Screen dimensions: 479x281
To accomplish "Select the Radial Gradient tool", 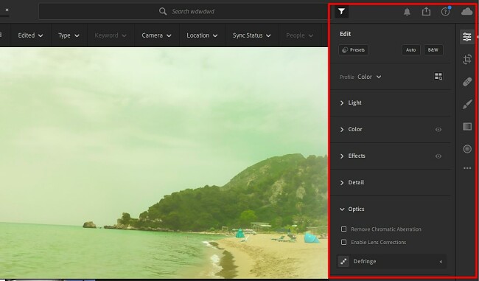I will click(x=467, y=149).
